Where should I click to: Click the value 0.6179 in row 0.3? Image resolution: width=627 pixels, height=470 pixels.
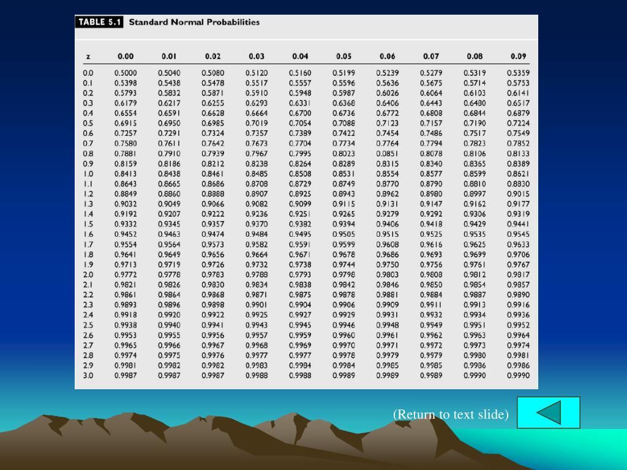pyautogui.click(x=126, y=103)
